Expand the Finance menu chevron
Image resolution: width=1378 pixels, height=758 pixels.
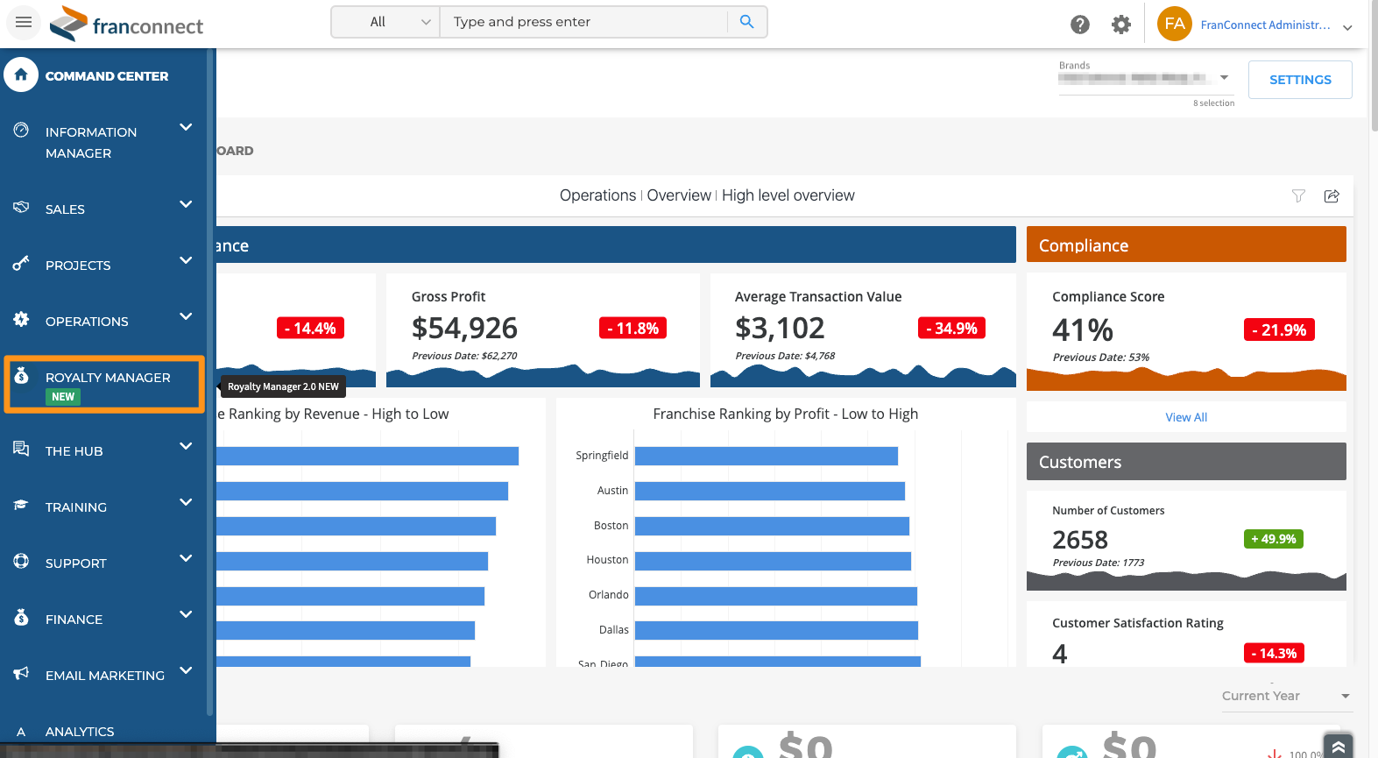coord(186,614)
